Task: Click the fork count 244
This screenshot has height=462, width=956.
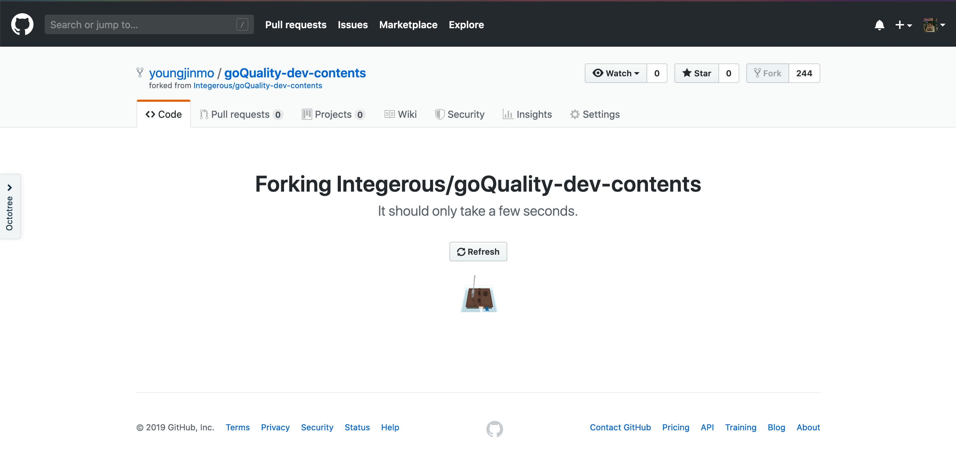Action: [804, 73]
